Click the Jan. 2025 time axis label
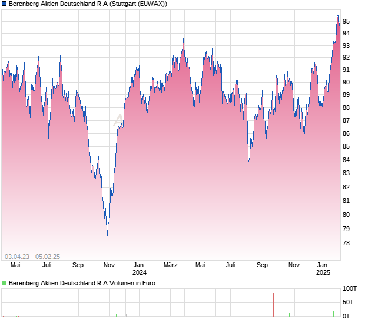The width and height of the screenshot is (365, 322). pos(323,268)
